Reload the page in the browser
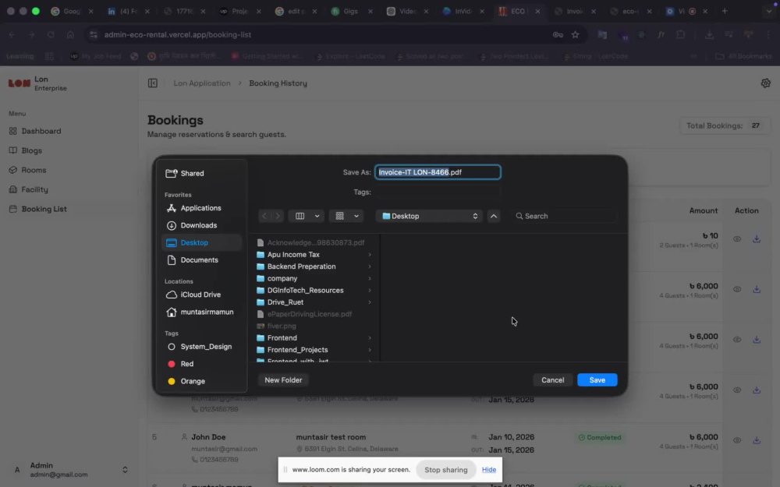Image resolution: width=780 pixels, height=487 pixels. coord(51,34)
